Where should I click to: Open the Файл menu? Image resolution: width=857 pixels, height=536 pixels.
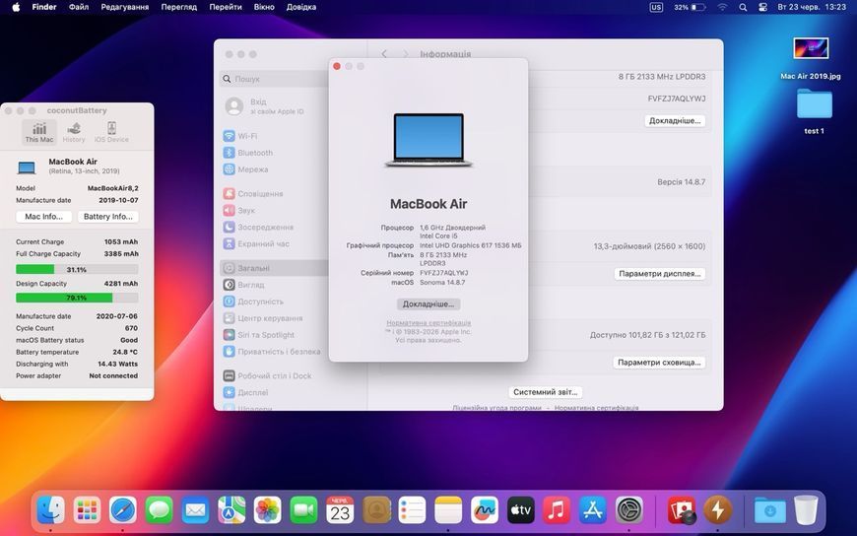79,7
